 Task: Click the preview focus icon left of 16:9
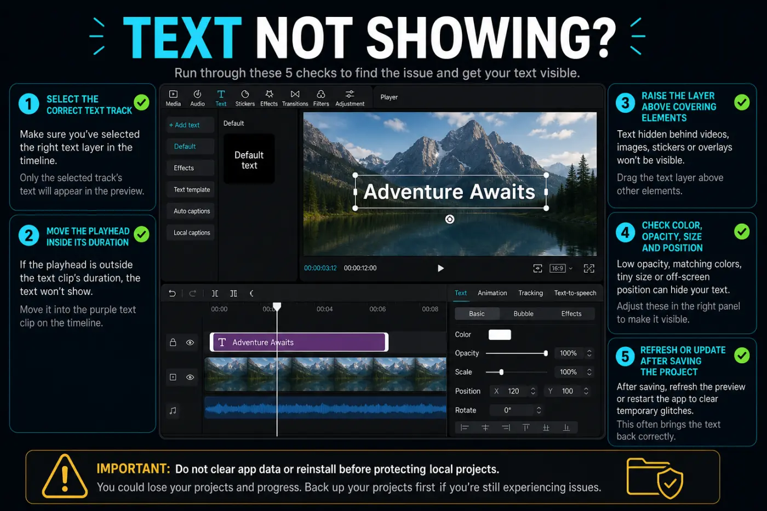tap(537, 268)
